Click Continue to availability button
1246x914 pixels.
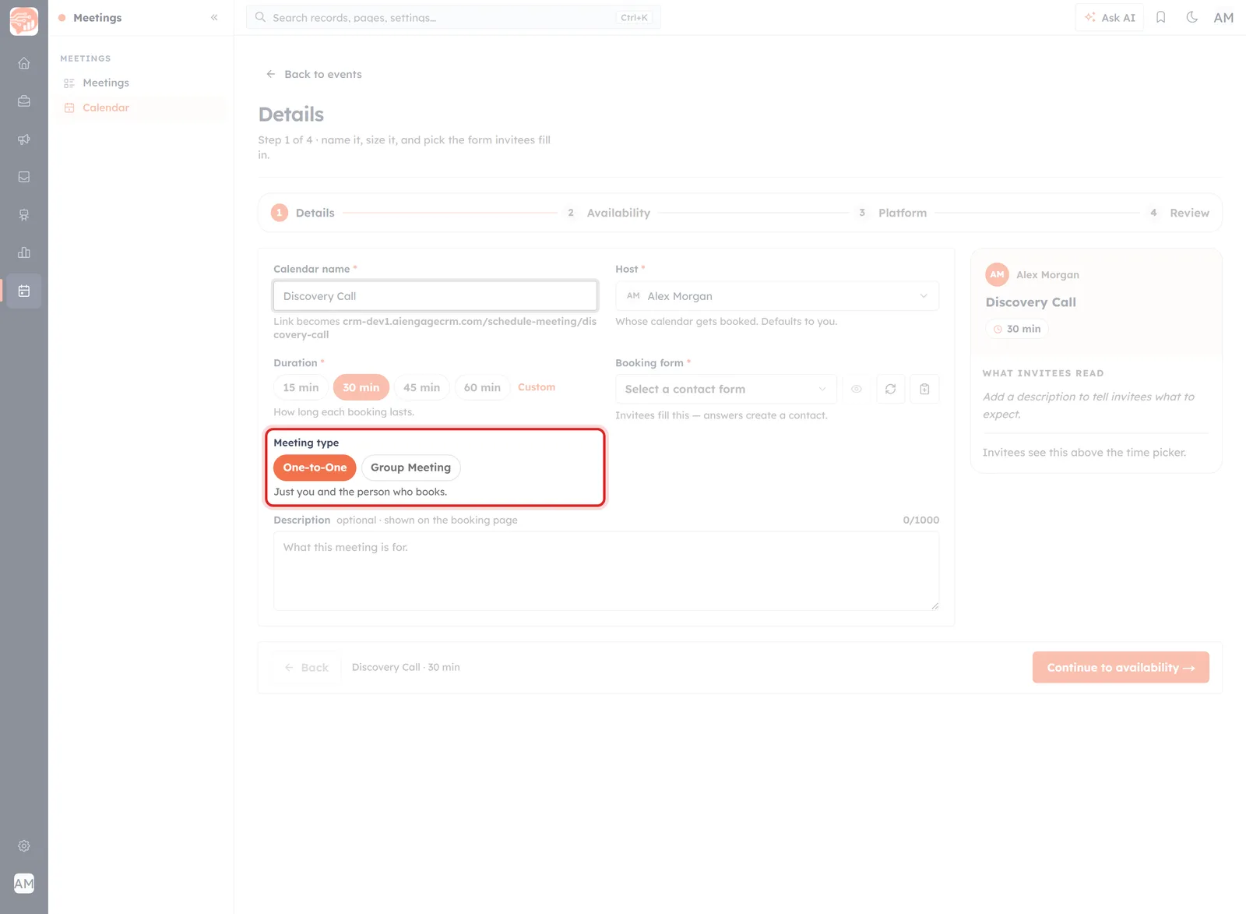(1121, 667)
